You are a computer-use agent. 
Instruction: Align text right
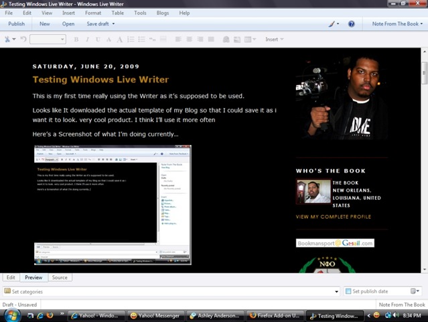tap(200, 40)
